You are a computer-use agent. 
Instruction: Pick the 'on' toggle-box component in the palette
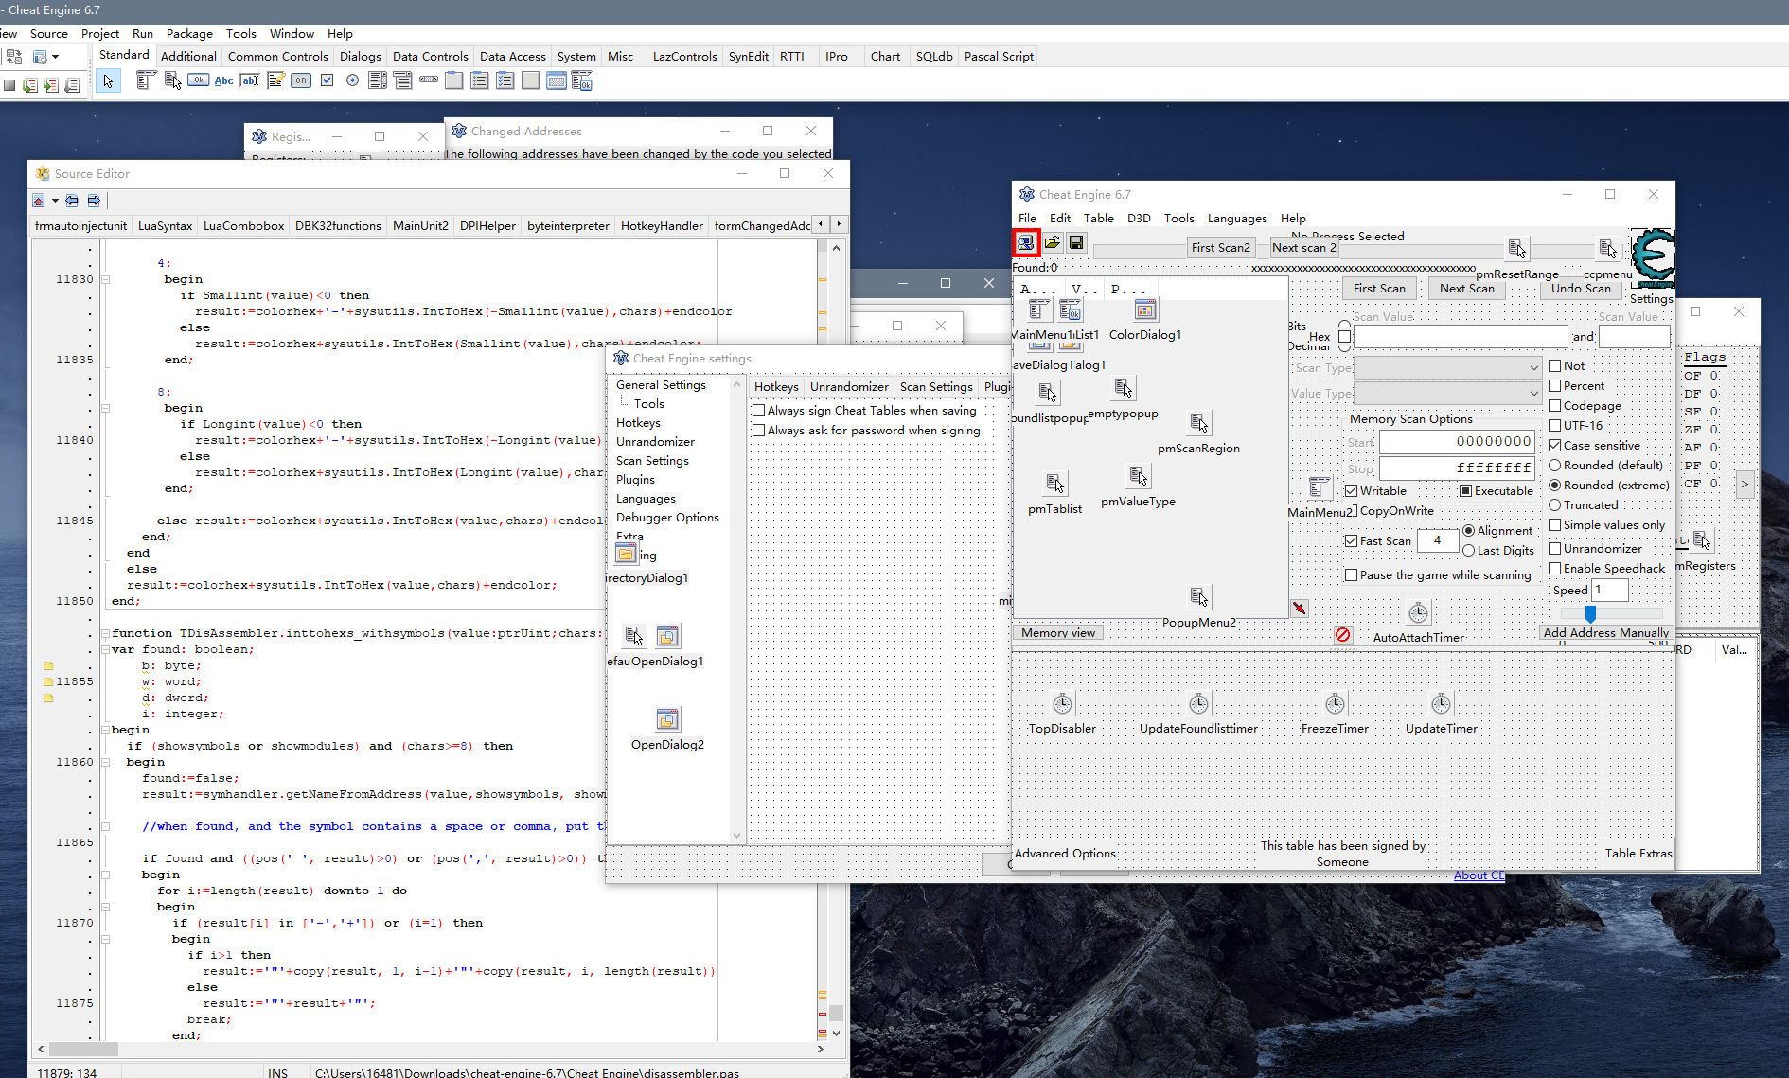point(301,80)
